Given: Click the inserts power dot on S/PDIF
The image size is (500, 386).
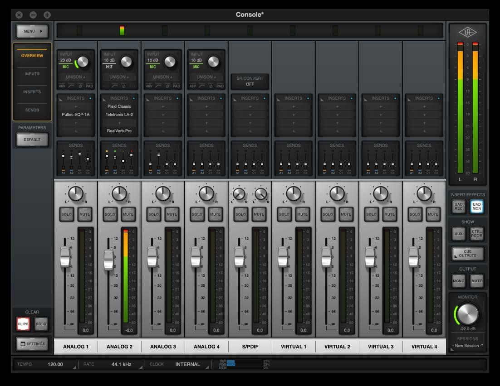Looking at the screenshot, I should [265, 98].
